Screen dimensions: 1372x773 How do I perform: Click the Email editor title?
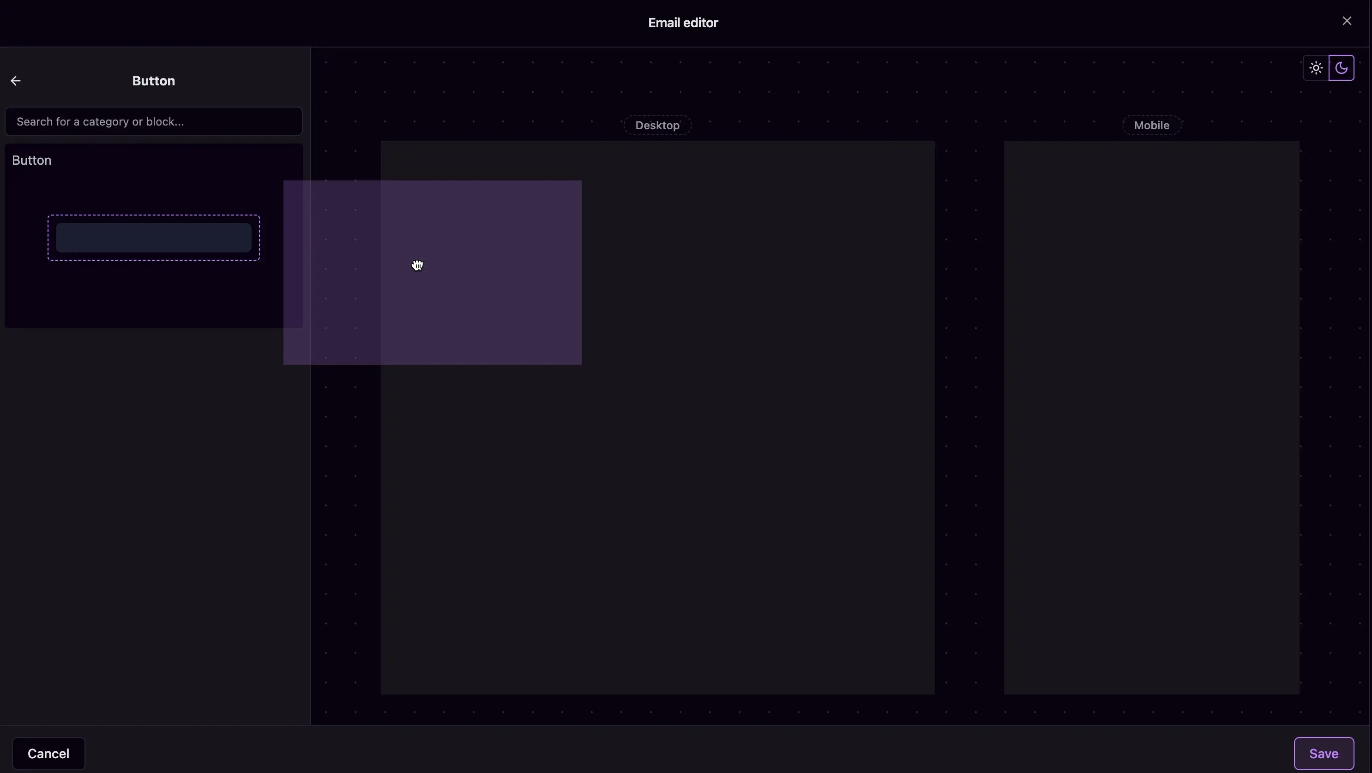click(x=683, y=23)
